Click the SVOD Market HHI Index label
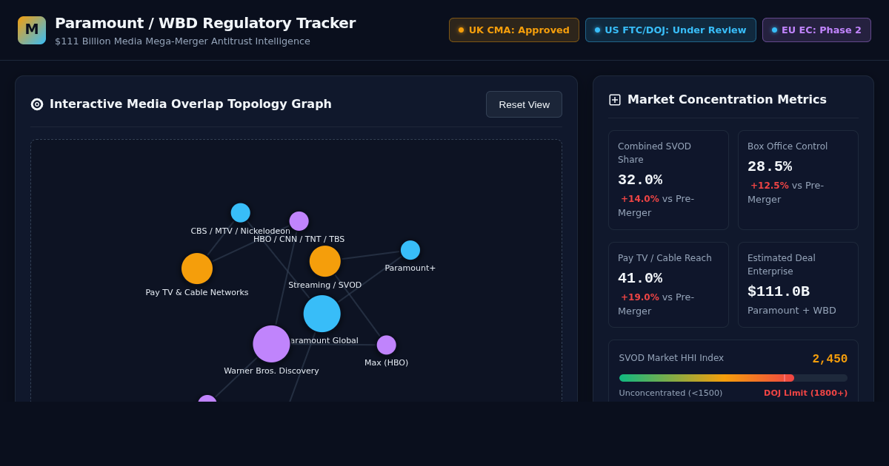Viewport: 889px width, 466px height. coord(671,358)
